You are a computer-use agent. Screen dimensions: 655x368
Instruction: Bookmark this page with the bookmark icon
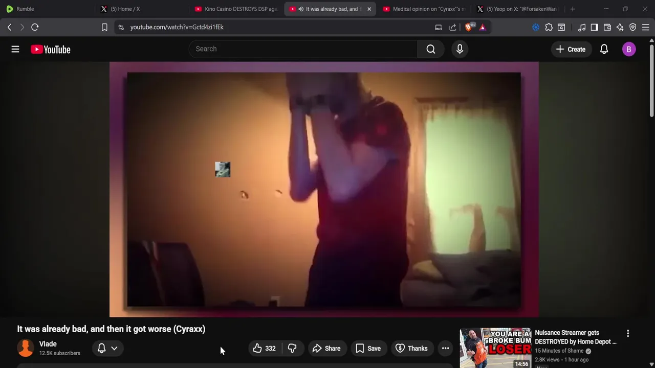click(x=104, y=27)
